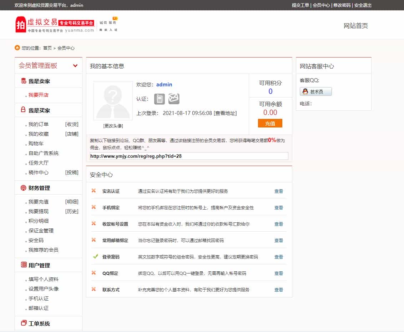
Task: Click the QQ penguin icon
Action: (305, 91)
